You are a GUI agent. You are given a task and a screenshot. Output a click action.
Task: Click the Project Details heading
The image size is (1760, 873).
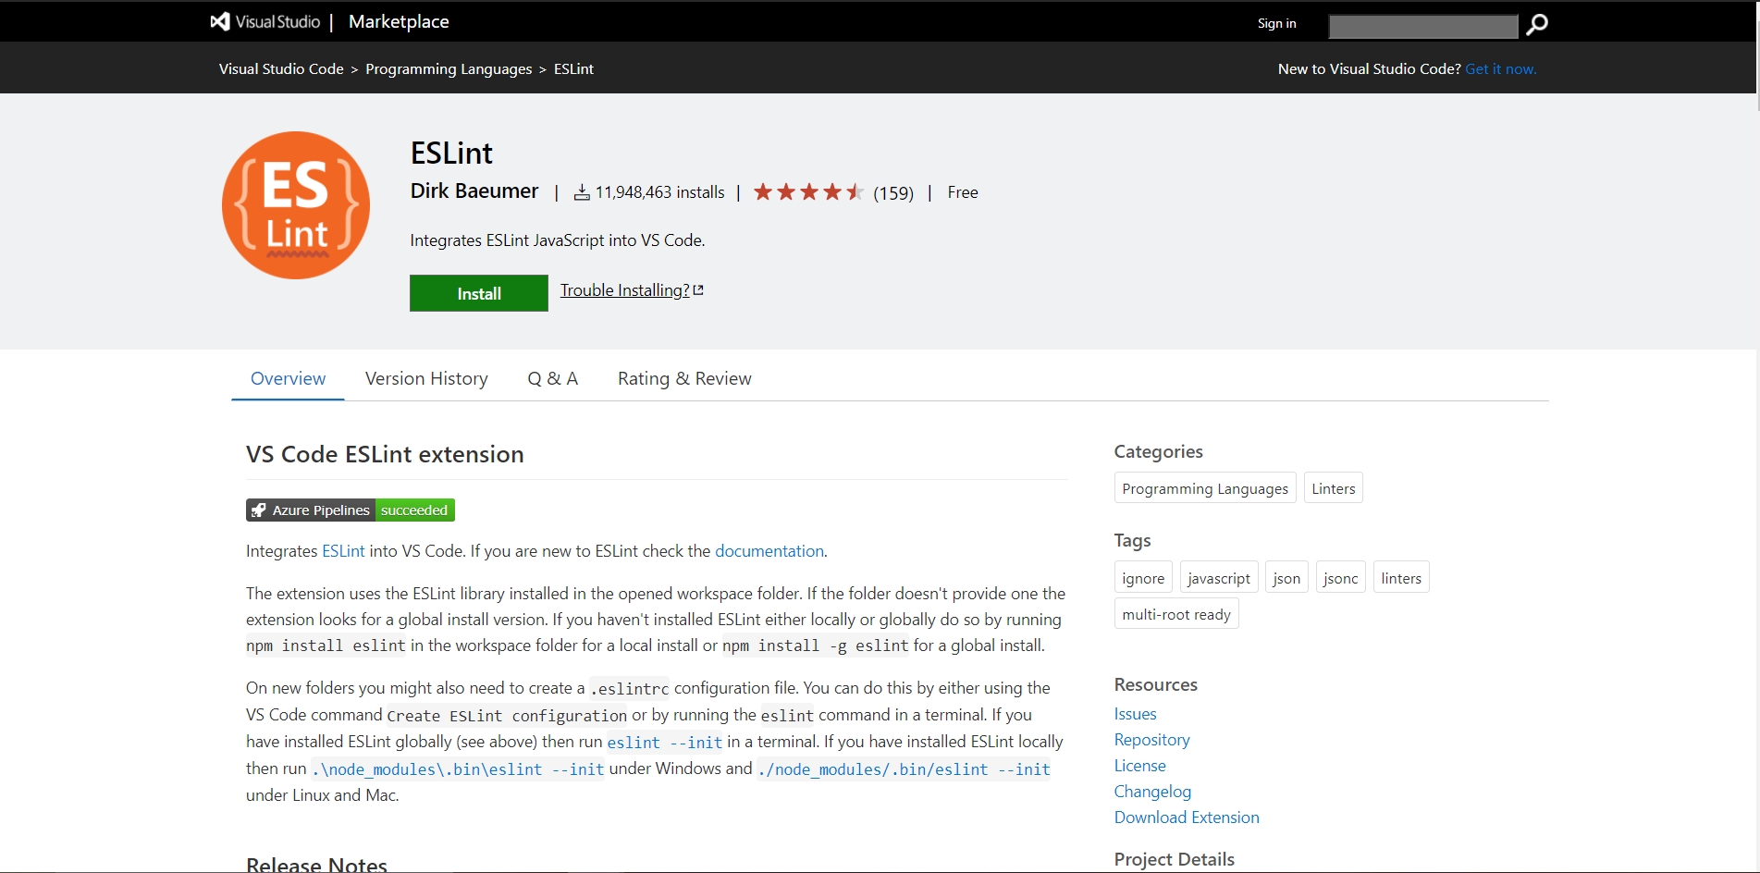pyautogui.click(x=1175, y=859)
